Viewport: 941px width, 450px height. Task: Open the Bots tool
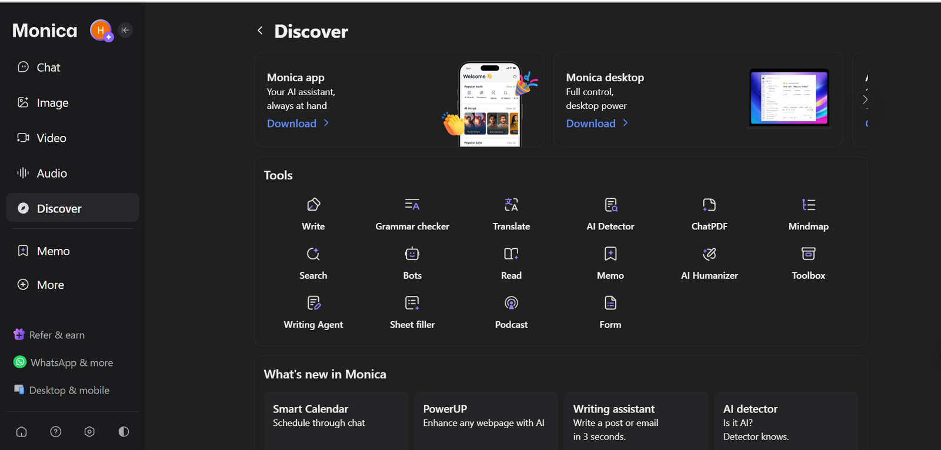(x=412, y=264)
